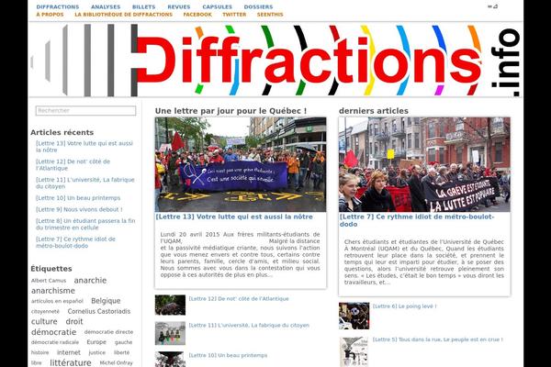
Task: Open the REVUES menu item
Action: [x=178, y=6]
